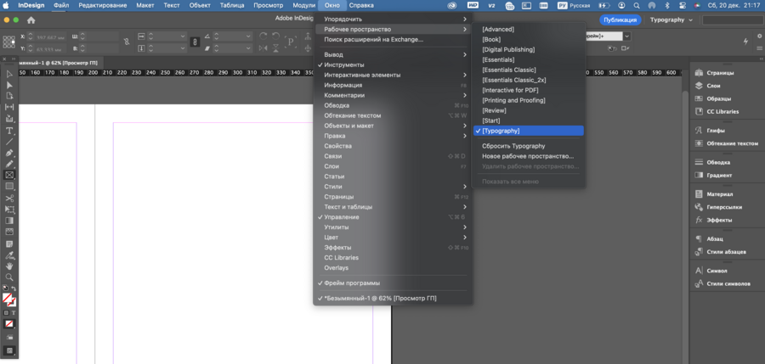Open the Макет menu
This screenshot has width=765, height=364.
point(145,5)
